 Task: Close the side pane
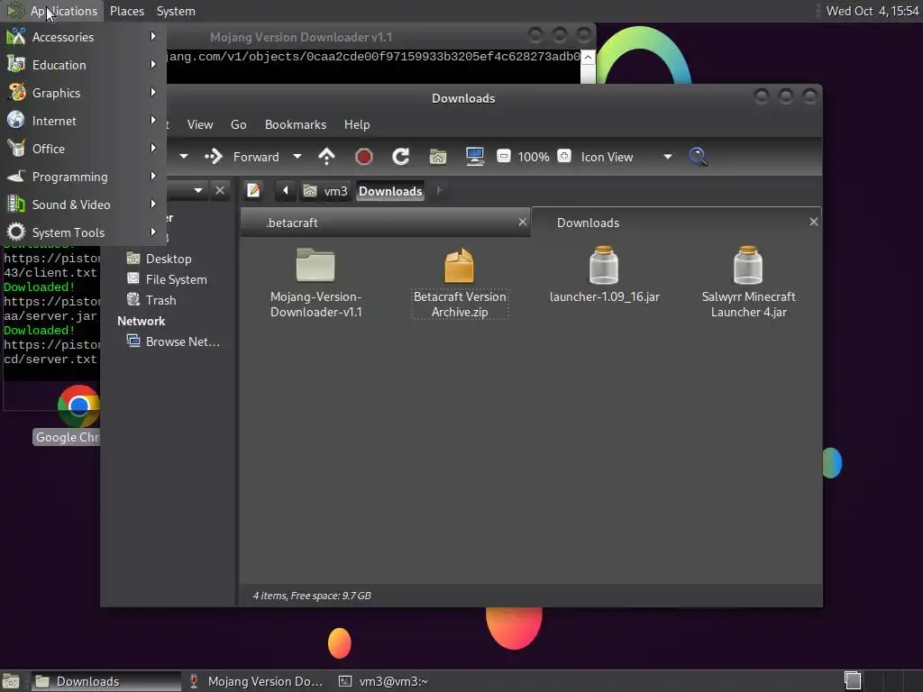coord(220,191)
